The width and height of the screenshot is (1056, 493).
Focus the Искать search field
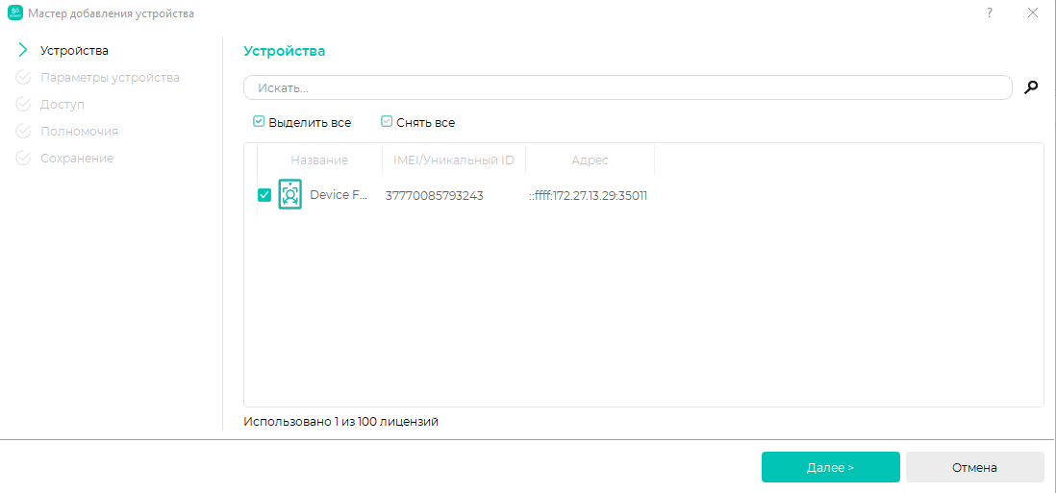628,87
